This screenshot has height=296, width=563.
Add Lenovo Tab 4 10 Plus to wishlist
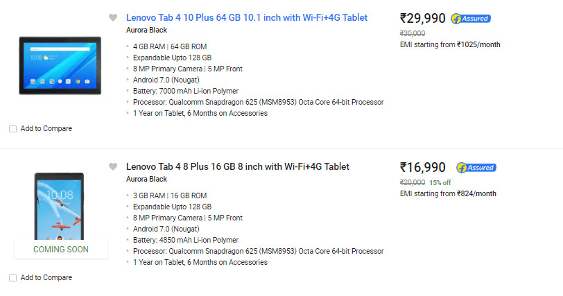(113, 17)
